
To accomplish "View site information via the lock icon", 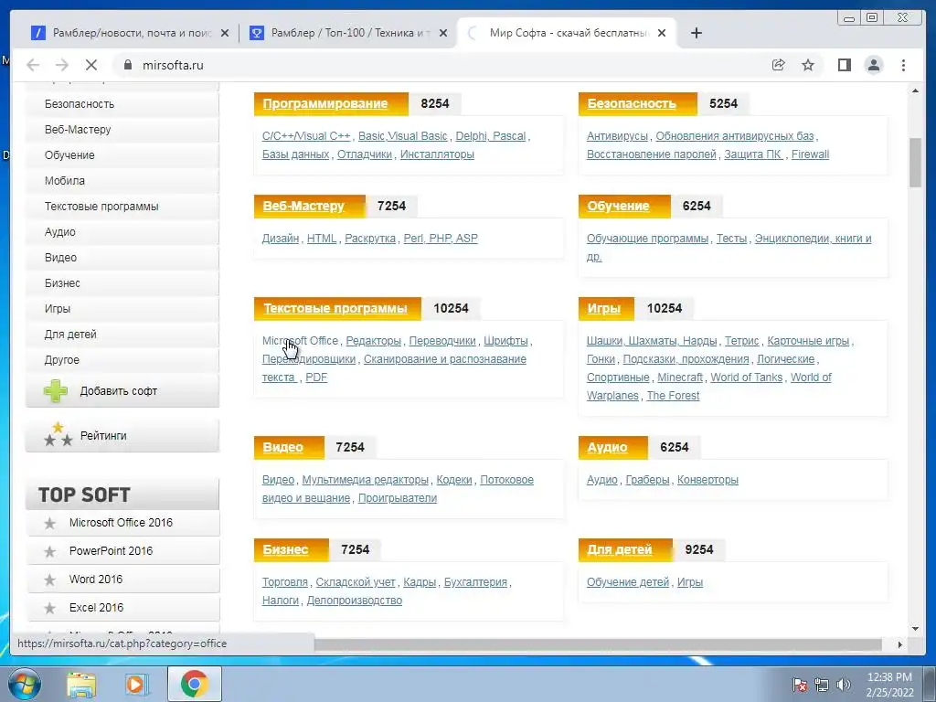I will [128, 65].
